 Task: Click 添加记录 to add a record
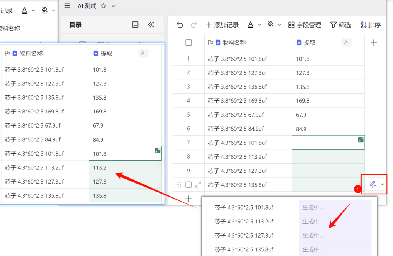(222, 25)
